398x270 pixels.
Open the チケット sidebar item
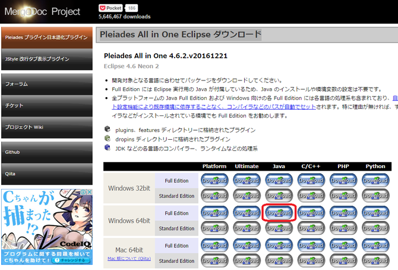point(47,106)
